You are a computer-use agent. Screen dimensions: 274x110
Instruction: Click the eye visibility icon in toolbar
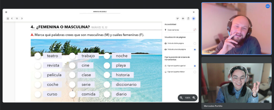(x=183, y=18)
